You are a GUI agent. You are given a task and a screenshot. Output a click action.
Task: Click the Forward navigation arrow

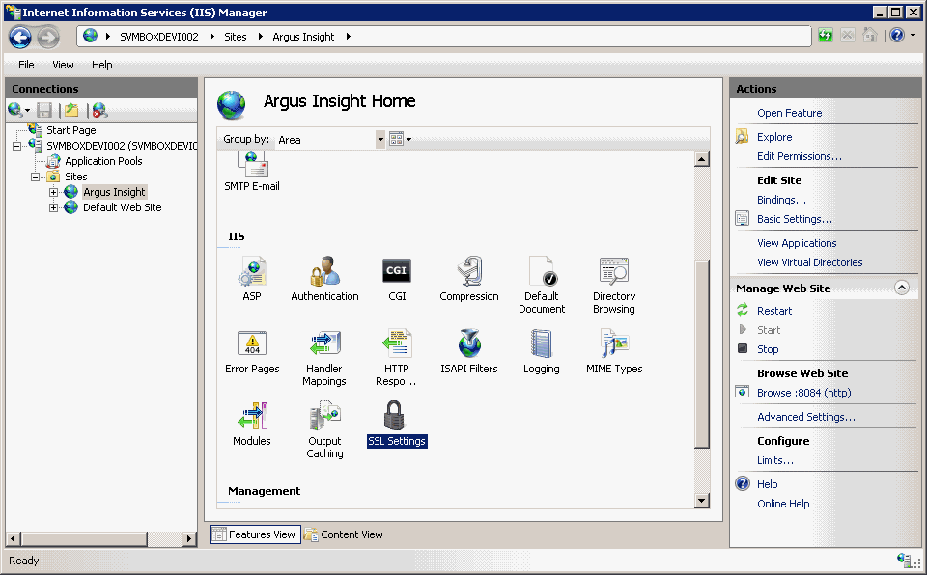click(48, 37)
